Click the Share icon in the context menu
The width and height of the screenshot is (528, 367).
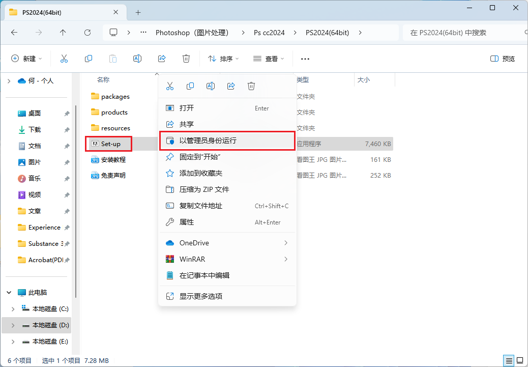click(231, 86)
